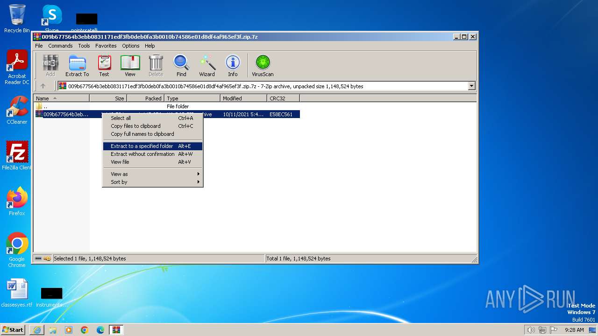Run VirusScan on the archive
This screenshot has width=598, height=336.
point(263,65)
